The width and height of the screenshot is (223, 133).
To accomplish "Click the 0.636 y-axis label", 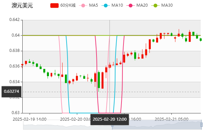I will pyautogui.click(x=15, y=66).
